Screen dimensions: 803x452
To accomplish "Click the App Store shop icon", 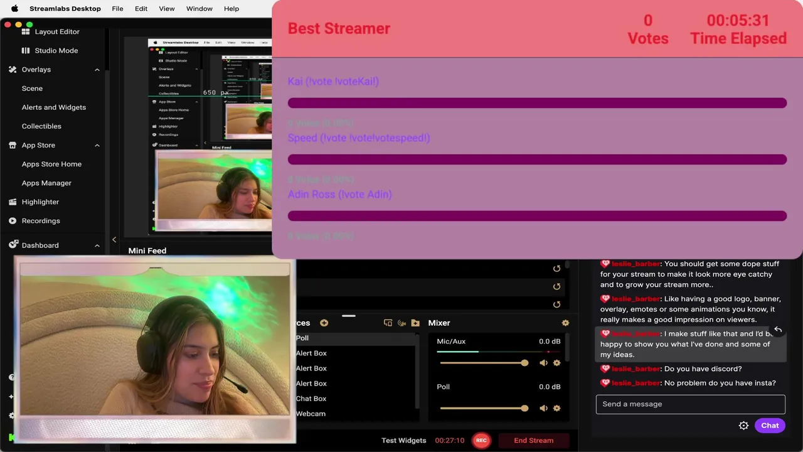I will pyautogui.click(x=13, y=145).
